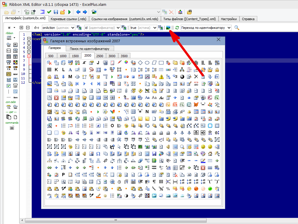Open the VBA editor icon

180,12
